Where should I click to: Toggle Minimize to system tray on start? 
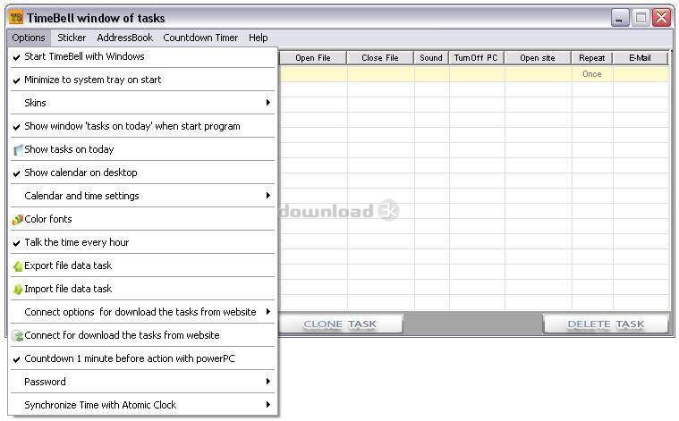pos(142,80)
